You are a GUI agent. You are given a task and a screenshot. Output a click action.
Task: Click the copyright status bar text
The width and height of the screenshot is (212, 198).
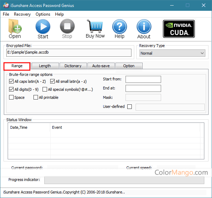click(64, 192)
